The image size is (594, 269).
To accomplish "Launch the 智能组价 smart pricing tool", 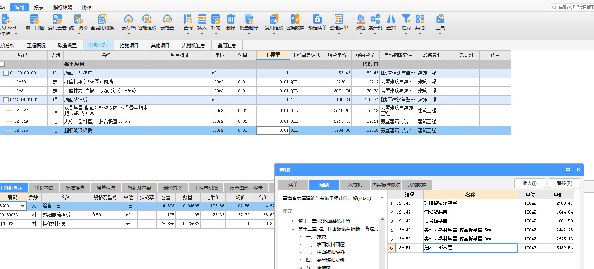I will (x=147, y=22).
